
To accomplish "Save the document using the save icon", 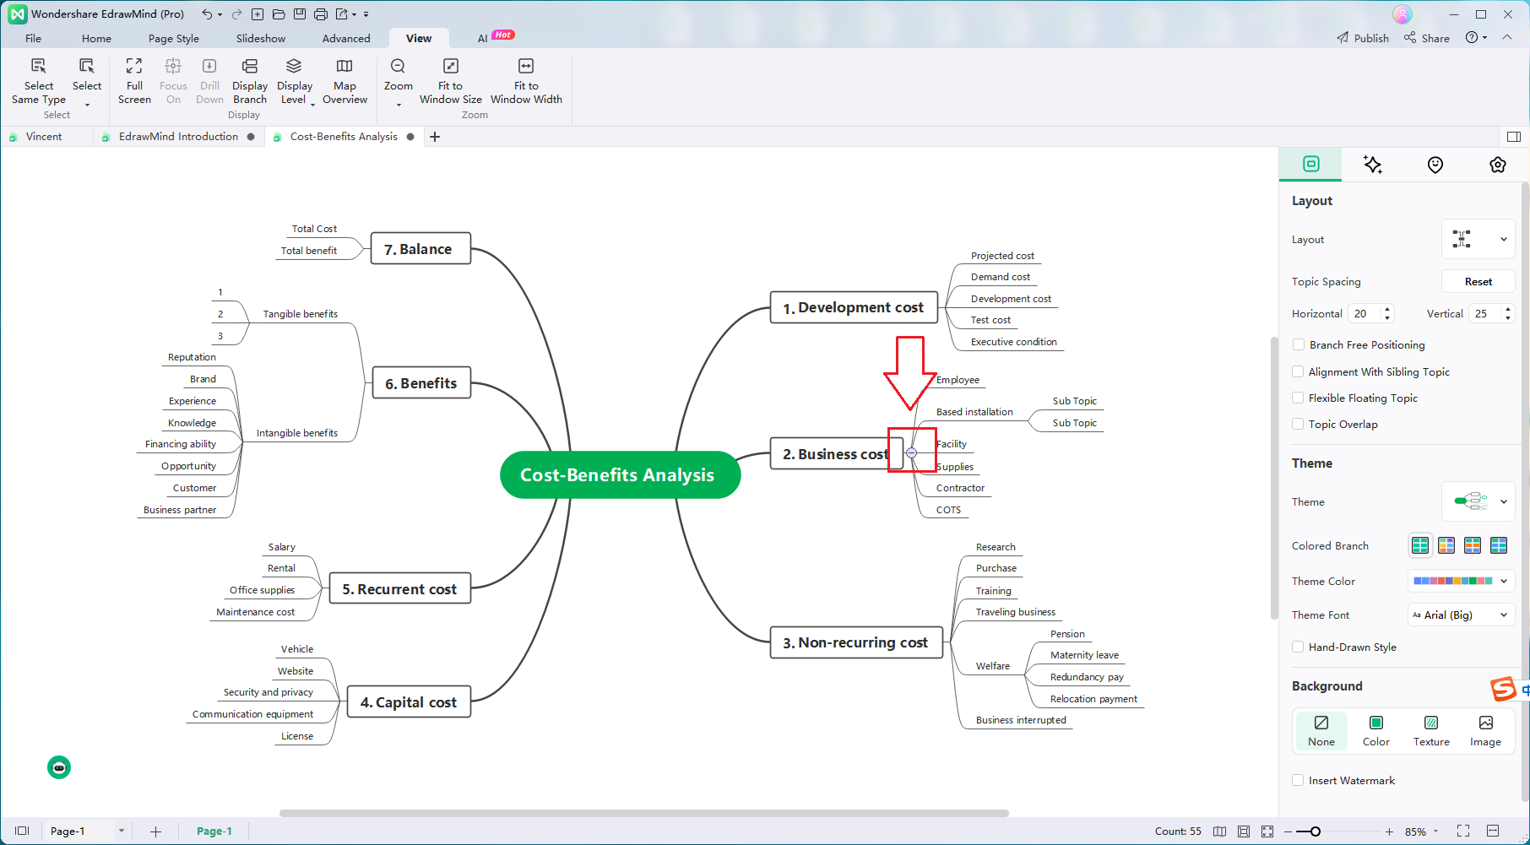I will [300, 14].
